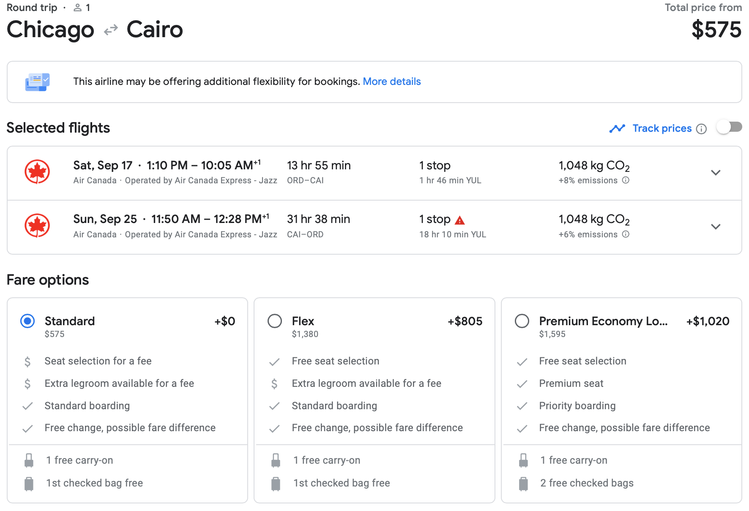Expand the Sun, Sep 25 flight details
The width and height of the screenshot is (749, 511).
(x=715, y=227)
